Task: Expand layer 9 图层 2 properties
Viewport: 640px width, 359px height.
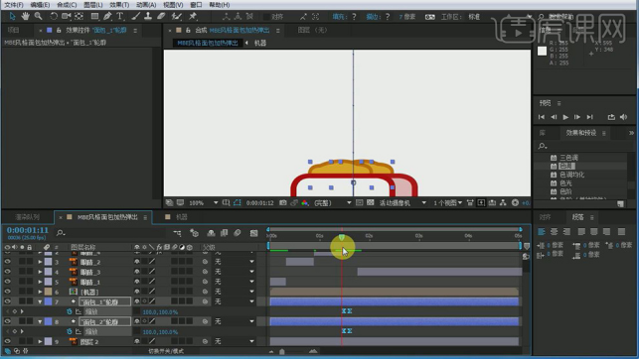Action: click(x=40, y=341)
